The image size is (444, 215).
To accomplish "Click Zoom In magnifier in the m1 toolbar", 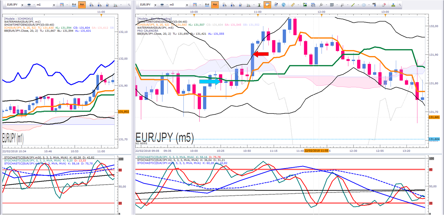I will (92, 5).
